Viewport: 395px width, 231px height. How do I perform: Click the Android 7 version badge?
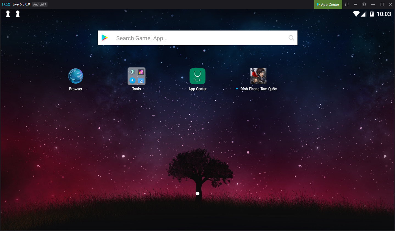point(40,4)
